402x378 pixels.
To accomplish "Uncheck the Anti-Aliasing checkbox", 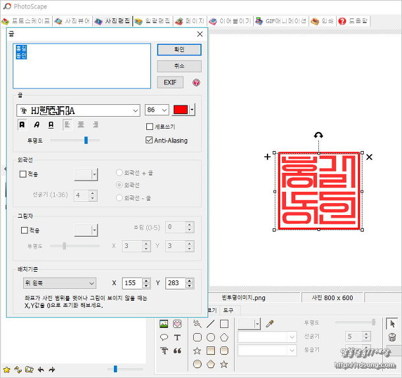I will tap(149, 140).
